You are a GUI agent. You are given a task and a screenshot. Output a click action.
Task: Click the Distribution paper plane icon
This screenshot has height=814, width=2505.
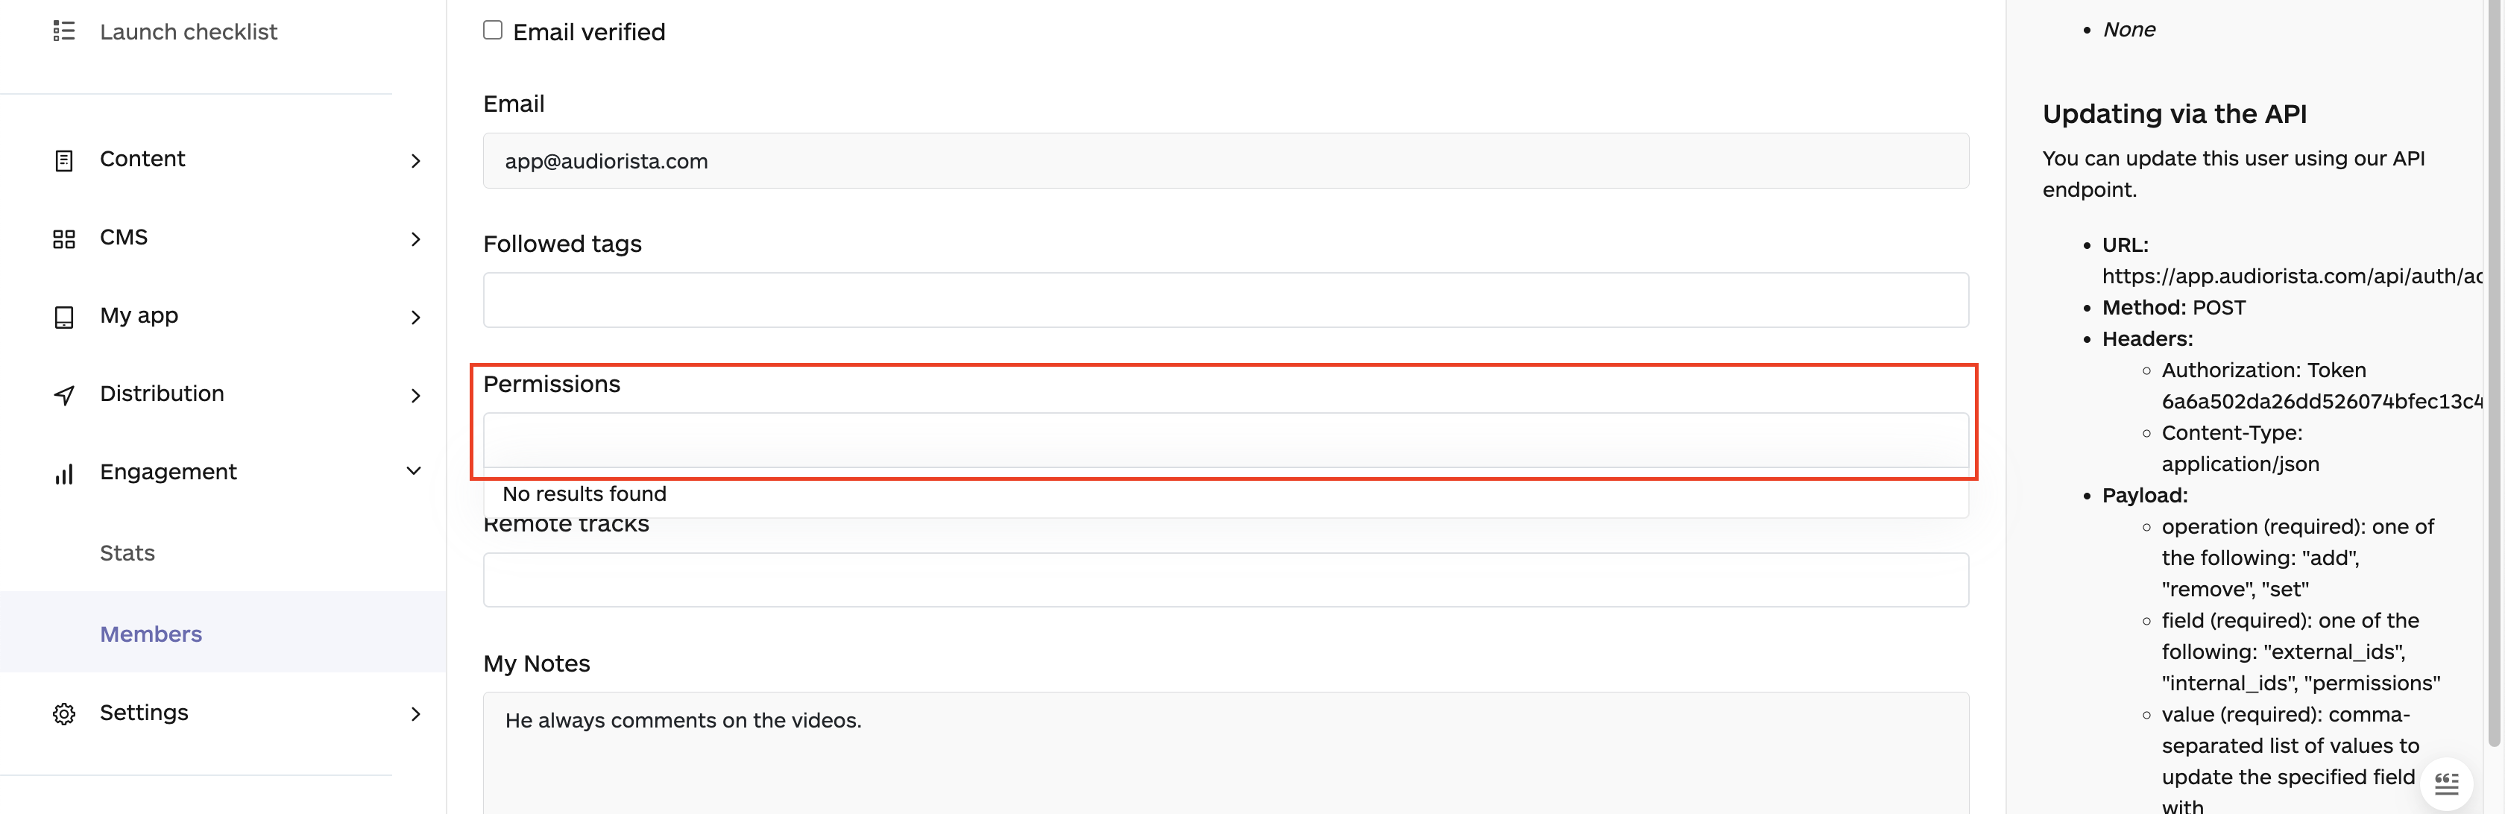[63, 395]
